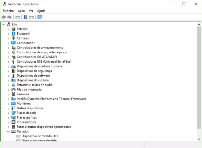
Task: Click the vertical scrollbar down arrow
Action: (199, 139)
